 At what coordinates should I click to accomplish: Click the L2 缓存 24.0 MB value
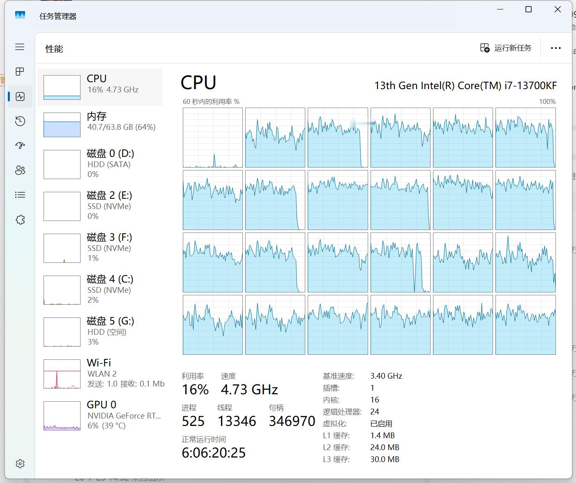[385, 447]
